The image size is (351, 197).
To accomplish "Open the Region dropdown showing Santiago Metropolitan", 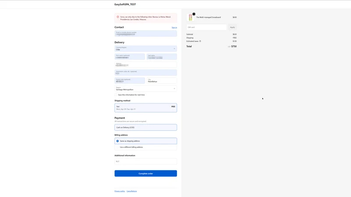I will coord(146,88).
